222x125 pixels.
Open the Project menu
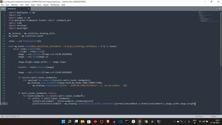pyautogui.click(x=46, y=5)
